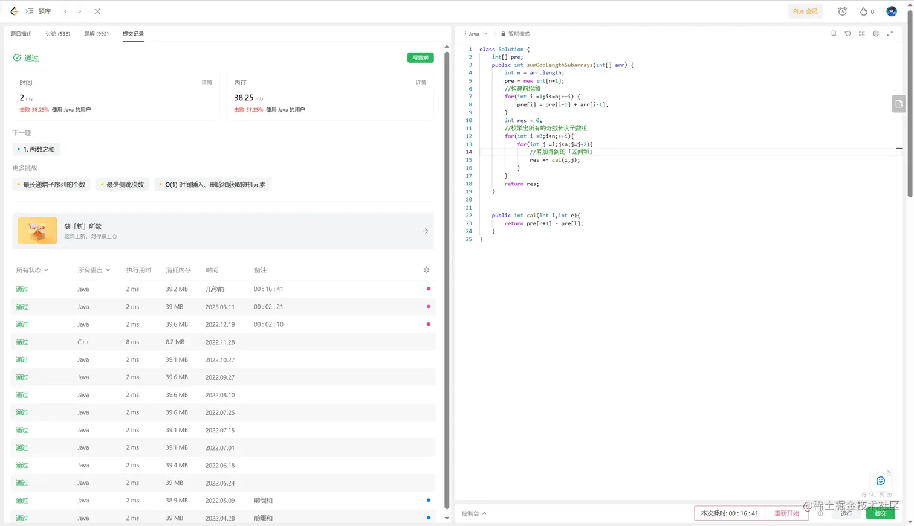
Task: Click the Plus 会员 button
Action: coord(805,11)
